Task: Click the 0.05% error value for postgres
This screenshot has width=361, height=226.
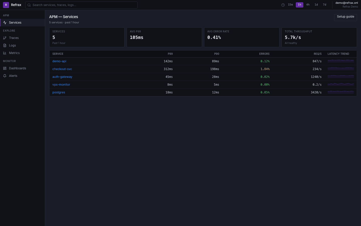Action: [x=265, y=92]
